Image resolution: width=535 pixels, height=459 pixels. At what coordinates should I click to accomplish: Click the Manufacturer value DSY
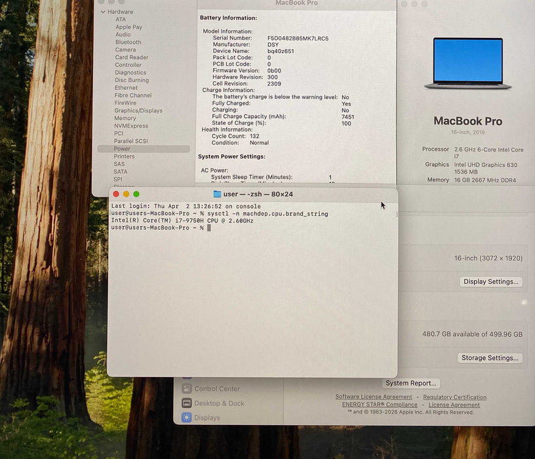point(273,45)
